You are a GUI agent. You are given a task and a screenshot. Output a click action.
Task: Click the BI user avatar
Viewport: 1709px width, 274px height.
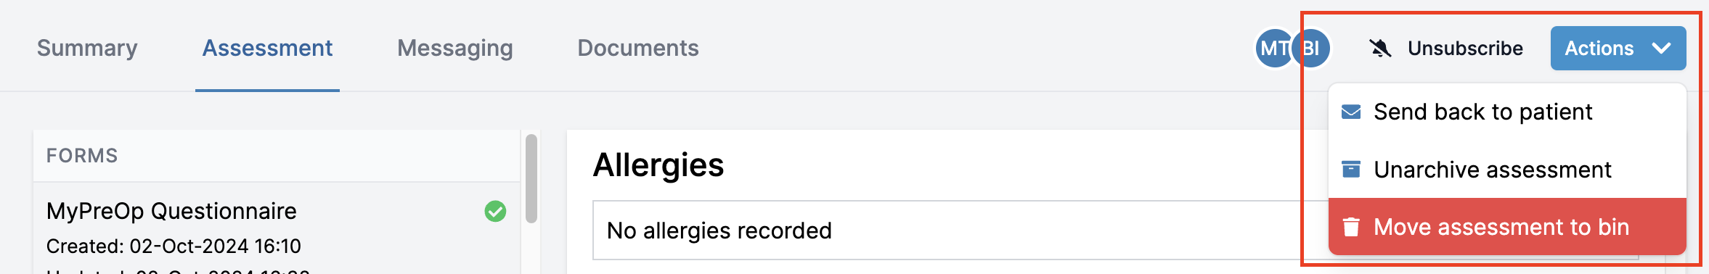tap(1311, 49)
